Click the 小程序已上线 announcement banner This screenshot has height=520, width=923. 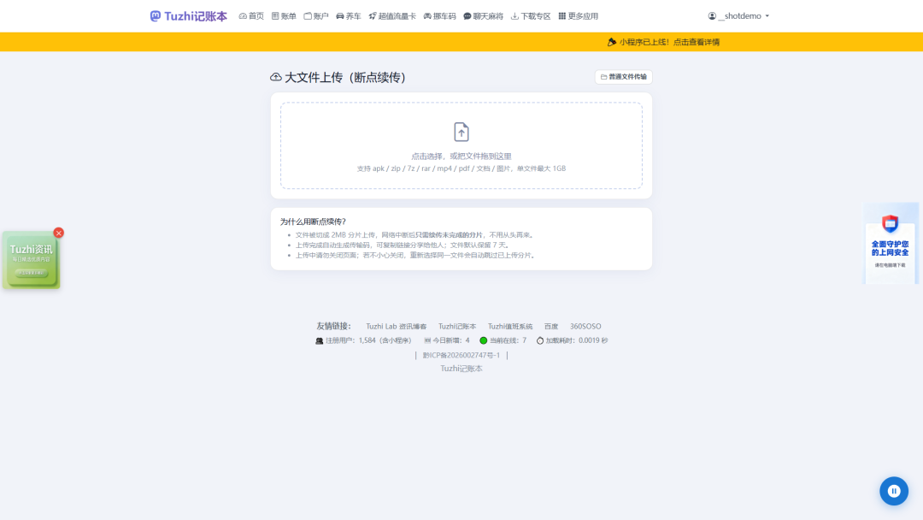click(x=663, y=42)
